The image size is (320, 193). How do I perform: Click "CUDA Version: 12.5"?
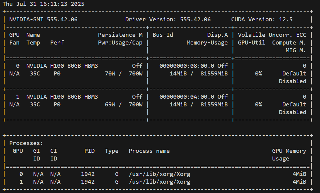pyautogui.click(x=262, y=19)
